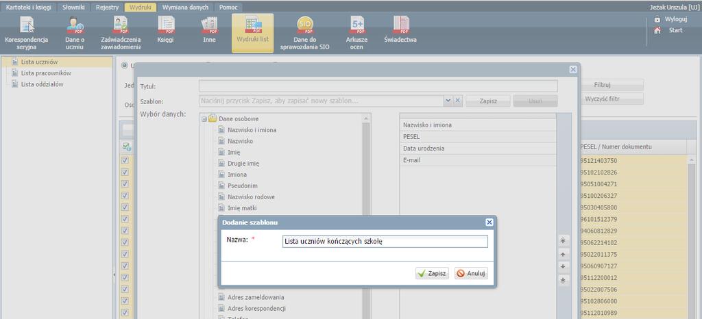Open Korespondencja seryjna in the ribbon
Image resolution: width=702 pixels, height=319 pixels.
coord(27,32)
